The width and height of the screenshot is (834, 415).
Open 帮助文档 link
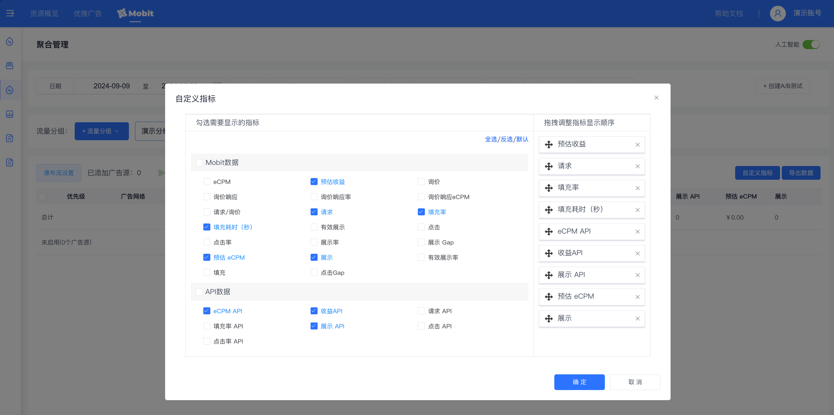coord(729,13)
